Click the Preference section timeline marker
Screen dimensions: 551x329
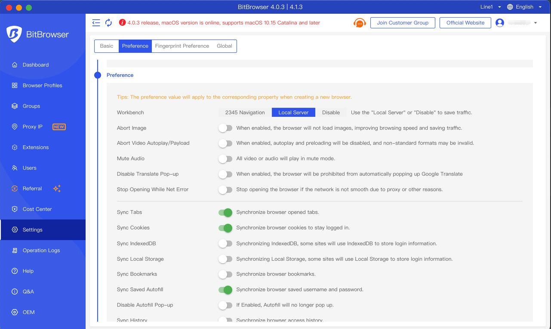[x=98, y=75]
